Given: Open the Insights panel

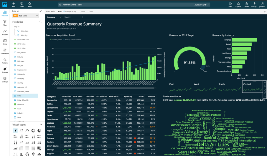Looking at the screenshot, I should (5, 32).
